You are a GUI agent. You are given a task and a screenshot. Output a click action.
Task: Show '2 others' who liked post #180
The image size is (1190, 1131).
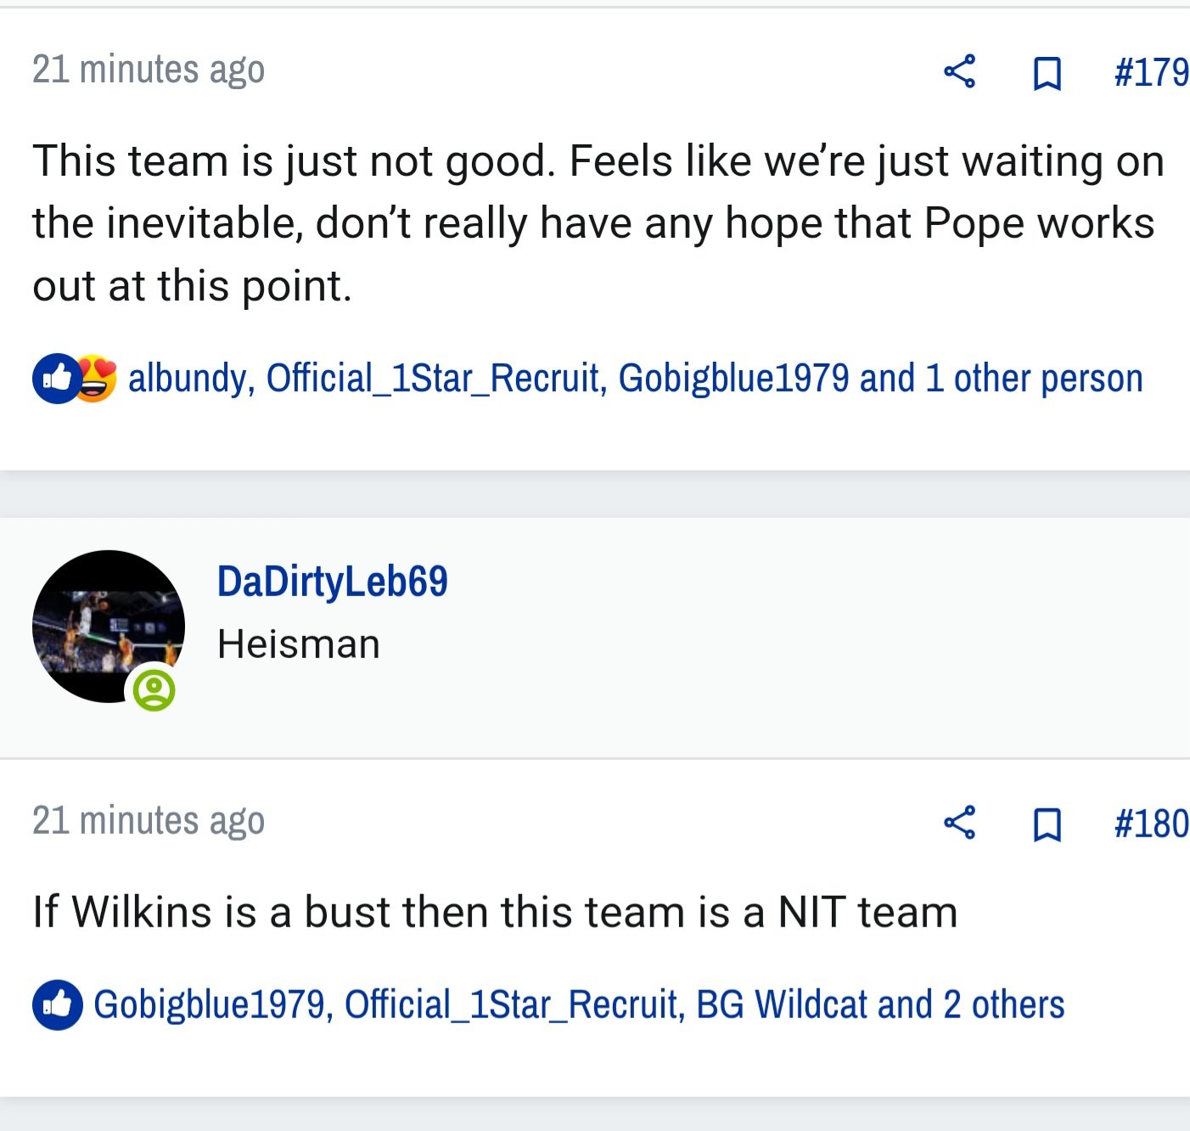(x=1003, y=1005)
